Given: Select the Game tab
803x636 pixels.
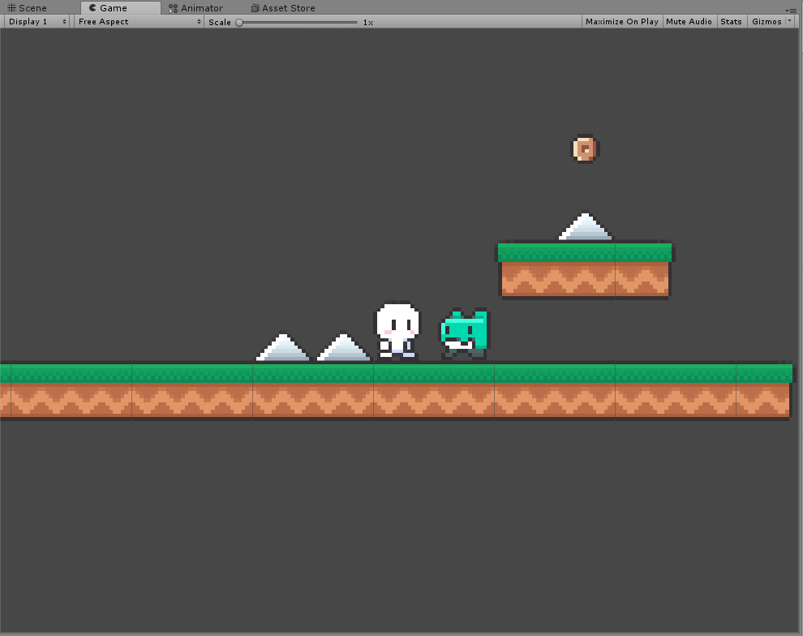Looking at the screenshot, I should pos(120,7).
